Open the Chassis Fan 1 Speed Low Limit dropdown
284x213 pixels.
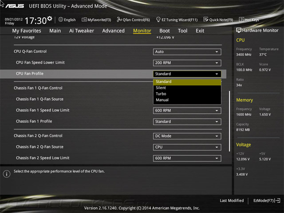coord(187,110)
